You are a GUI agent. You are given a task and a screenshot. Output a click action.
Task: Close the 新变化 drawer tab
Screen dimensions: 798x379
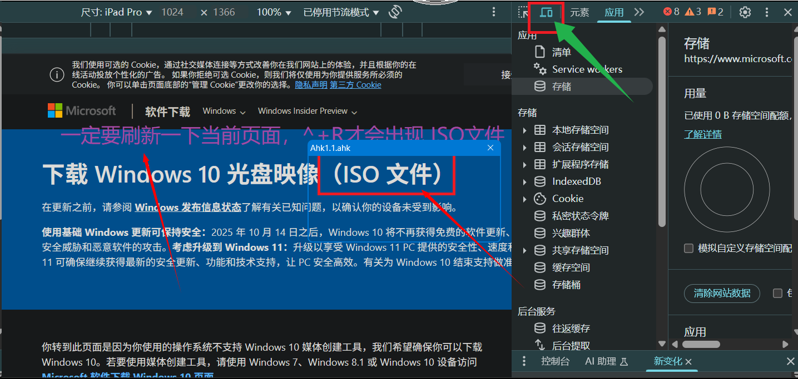(688, 362)
